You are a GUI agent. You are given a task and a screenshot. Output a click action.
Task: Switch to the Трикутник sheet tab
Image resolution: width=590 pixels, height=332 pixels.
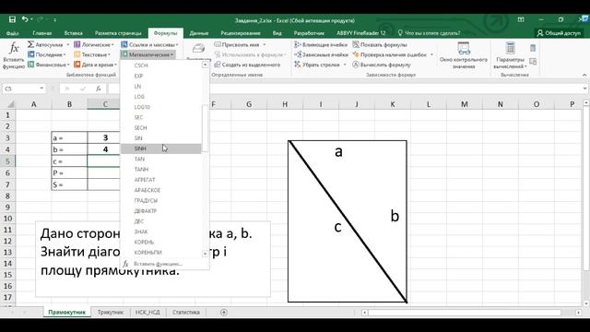(x=111, y=312)
